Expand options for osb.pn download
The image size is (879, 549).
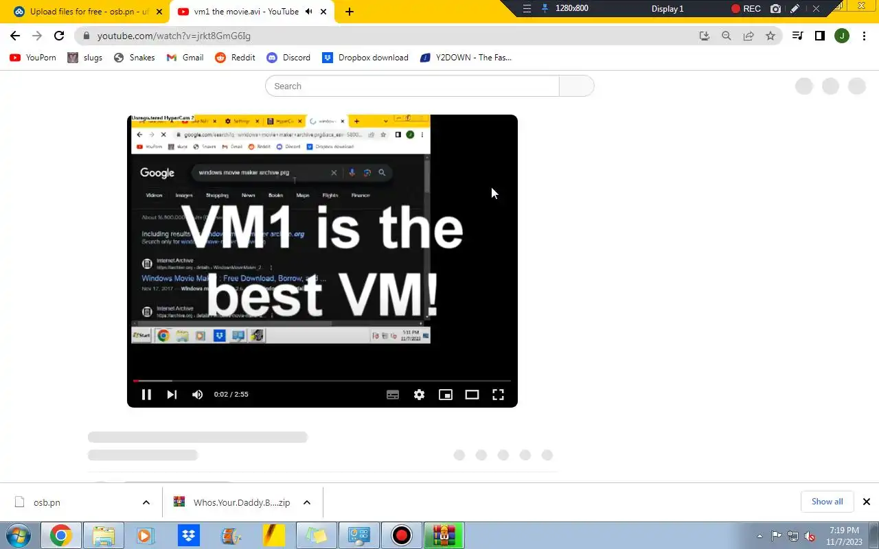(x=146, y=502)
